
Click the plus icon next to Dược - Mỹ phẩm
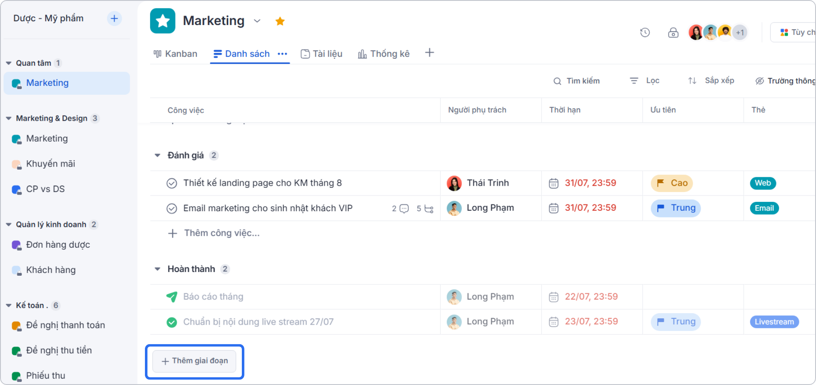[114, 18]
